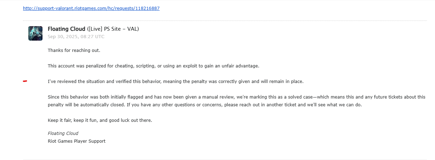This screenshot has height=160, width=435.
Task: Click the red mark in left margin
Action: 25,81
